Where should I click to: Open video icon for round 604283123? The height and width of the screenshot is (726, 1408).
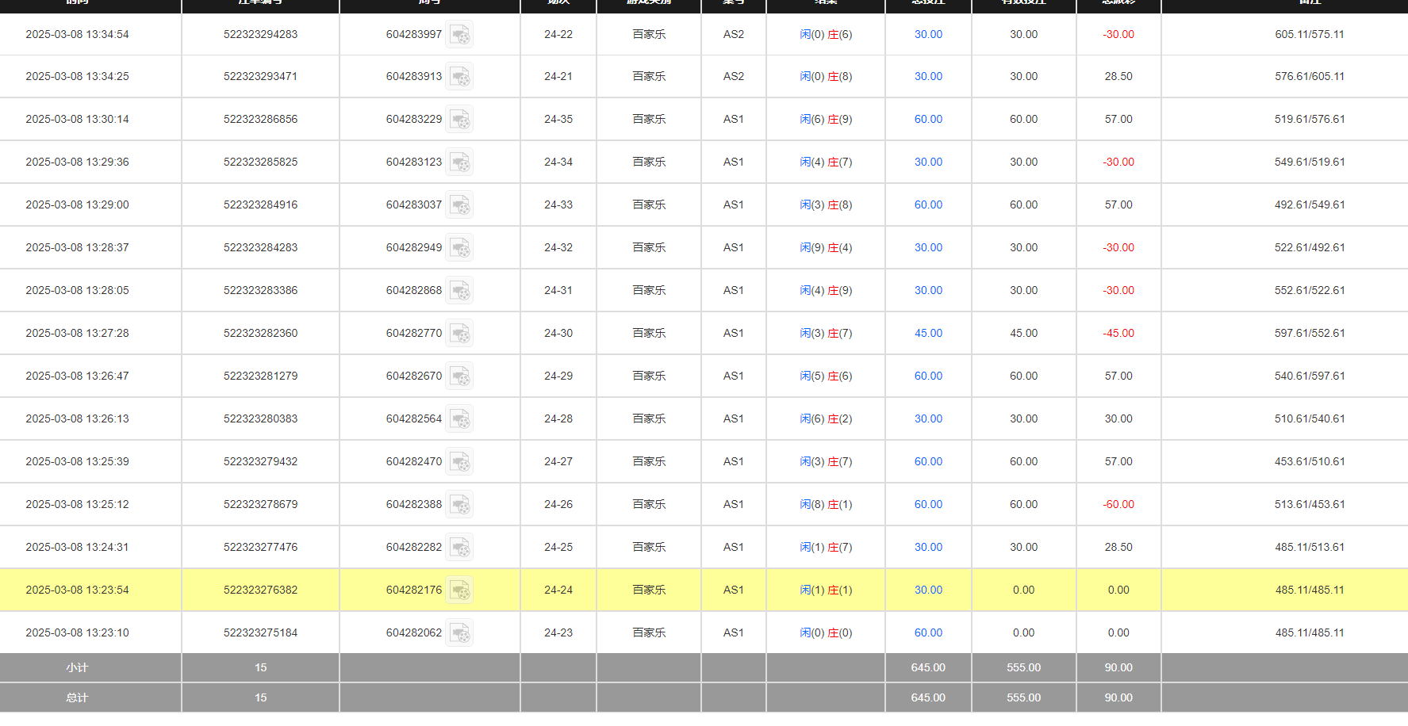coord(459,162)
